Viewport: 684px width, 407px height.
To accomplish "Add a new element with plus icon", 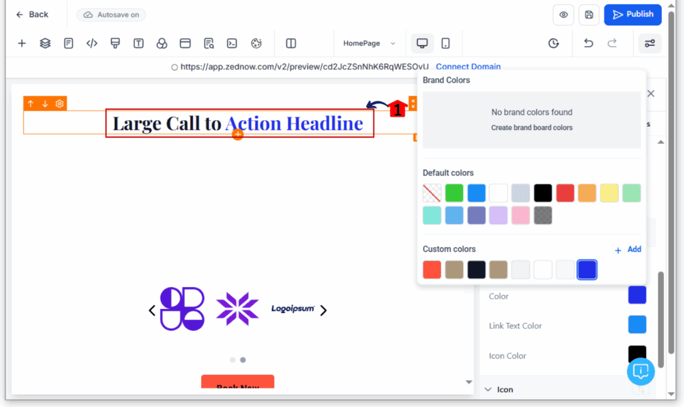I will (x=22, y=43).
